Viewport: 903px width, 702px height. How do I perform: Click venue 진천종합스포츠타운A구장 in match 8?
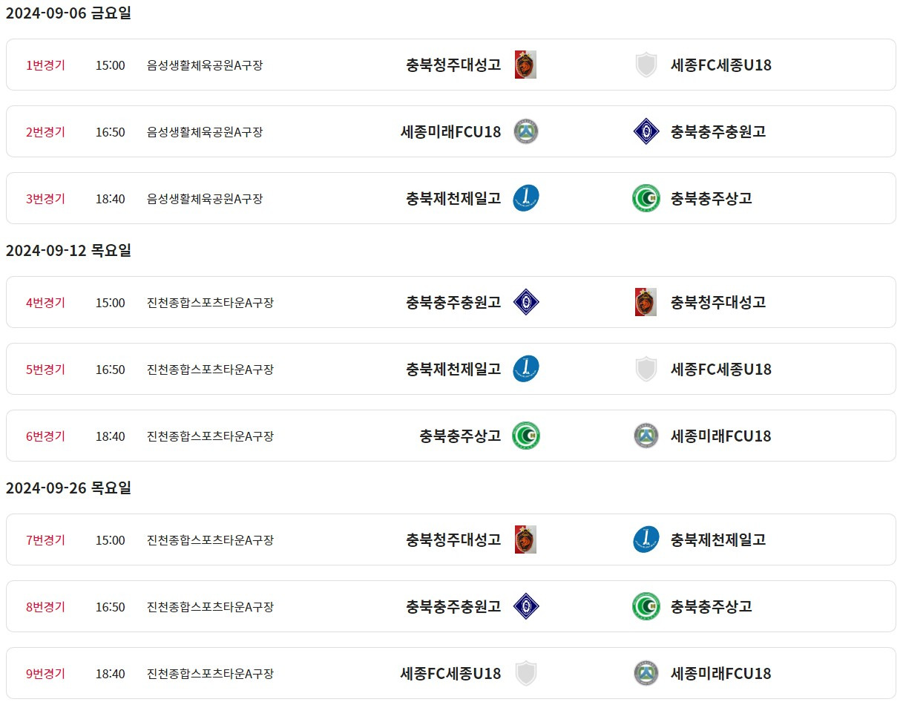tap(211, 607)
